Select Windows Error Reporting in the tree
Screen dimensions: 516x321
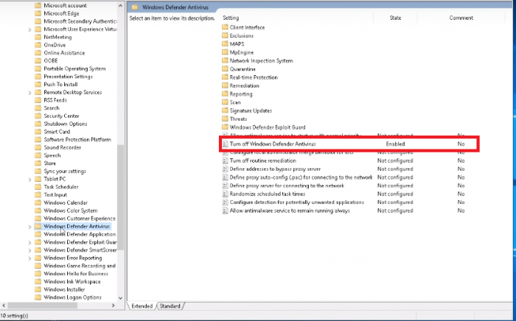click(x=72, y=258)
